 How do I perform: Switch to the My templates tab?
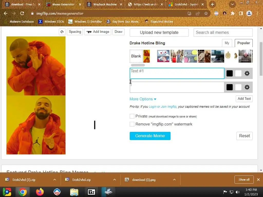pyautogui.click(x=227, y=43)
